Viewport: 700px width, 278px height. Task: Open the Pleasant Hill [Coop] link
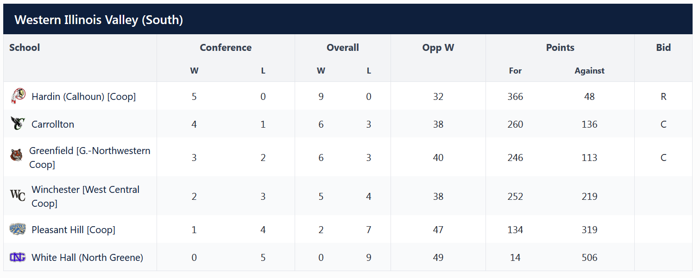(73, 230)
